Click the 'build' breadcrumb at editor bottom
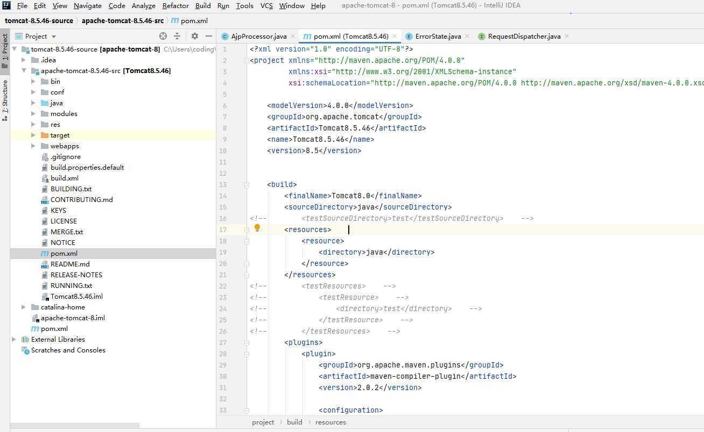704x432 pixels. point(294,422)
